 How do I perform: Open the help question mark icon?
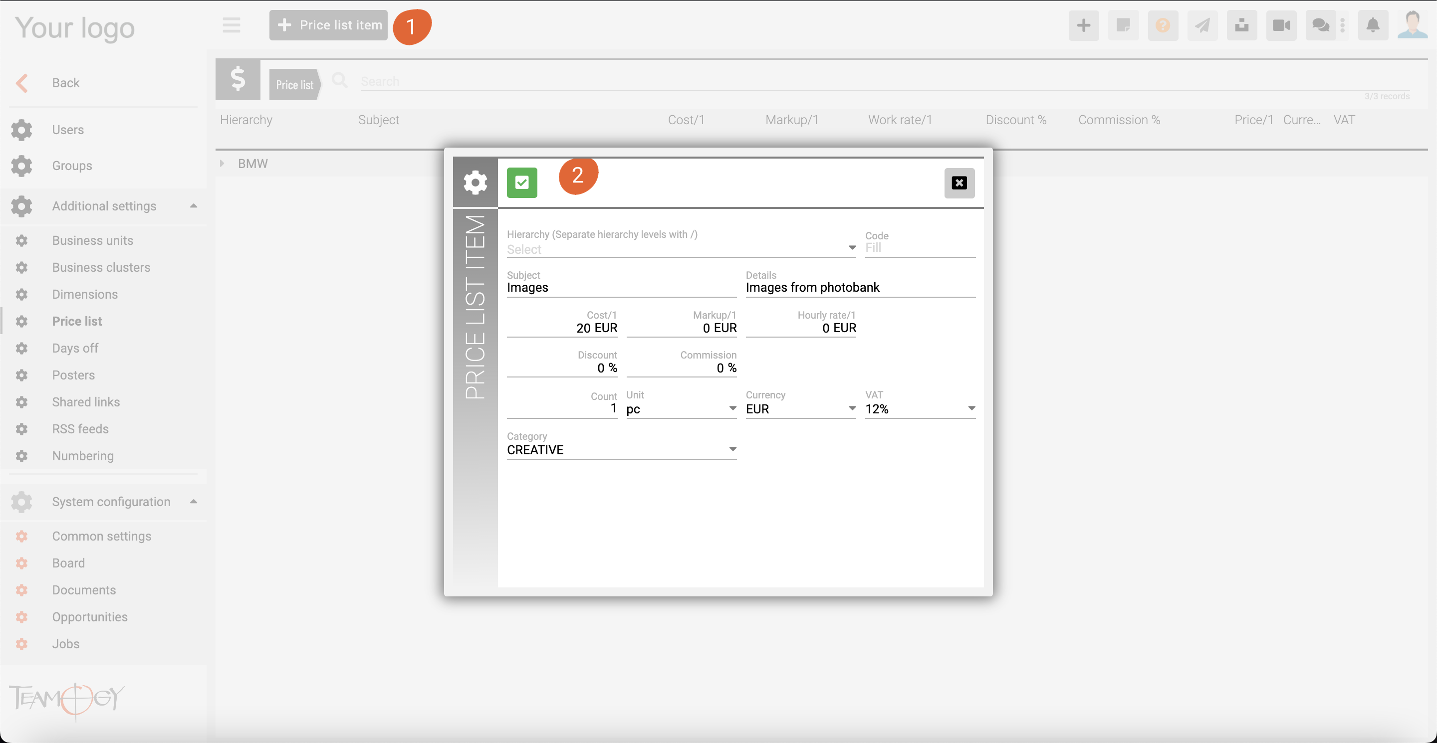pyautogui.click(x=1163, y=25)
